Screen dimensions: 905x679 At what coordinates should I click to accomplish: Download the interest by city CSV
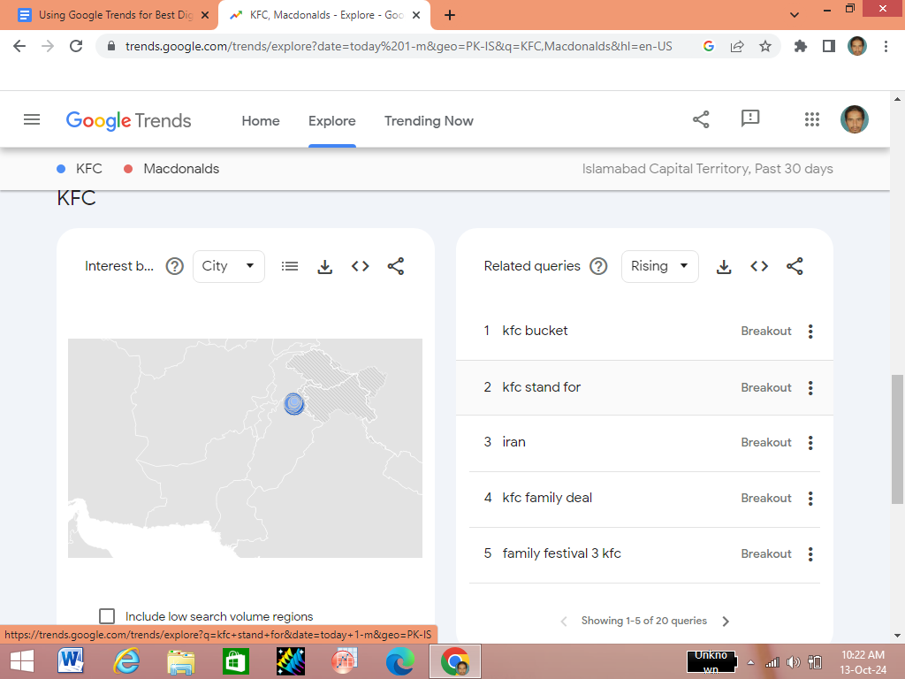tap(325, 266)
